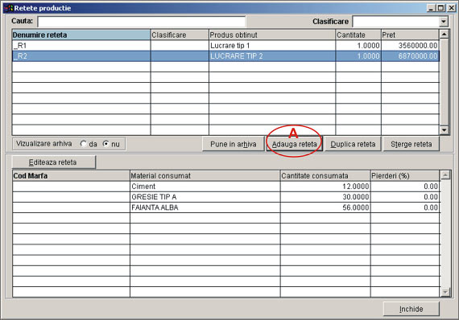Click the Material consumat column header

click(205, 175)
